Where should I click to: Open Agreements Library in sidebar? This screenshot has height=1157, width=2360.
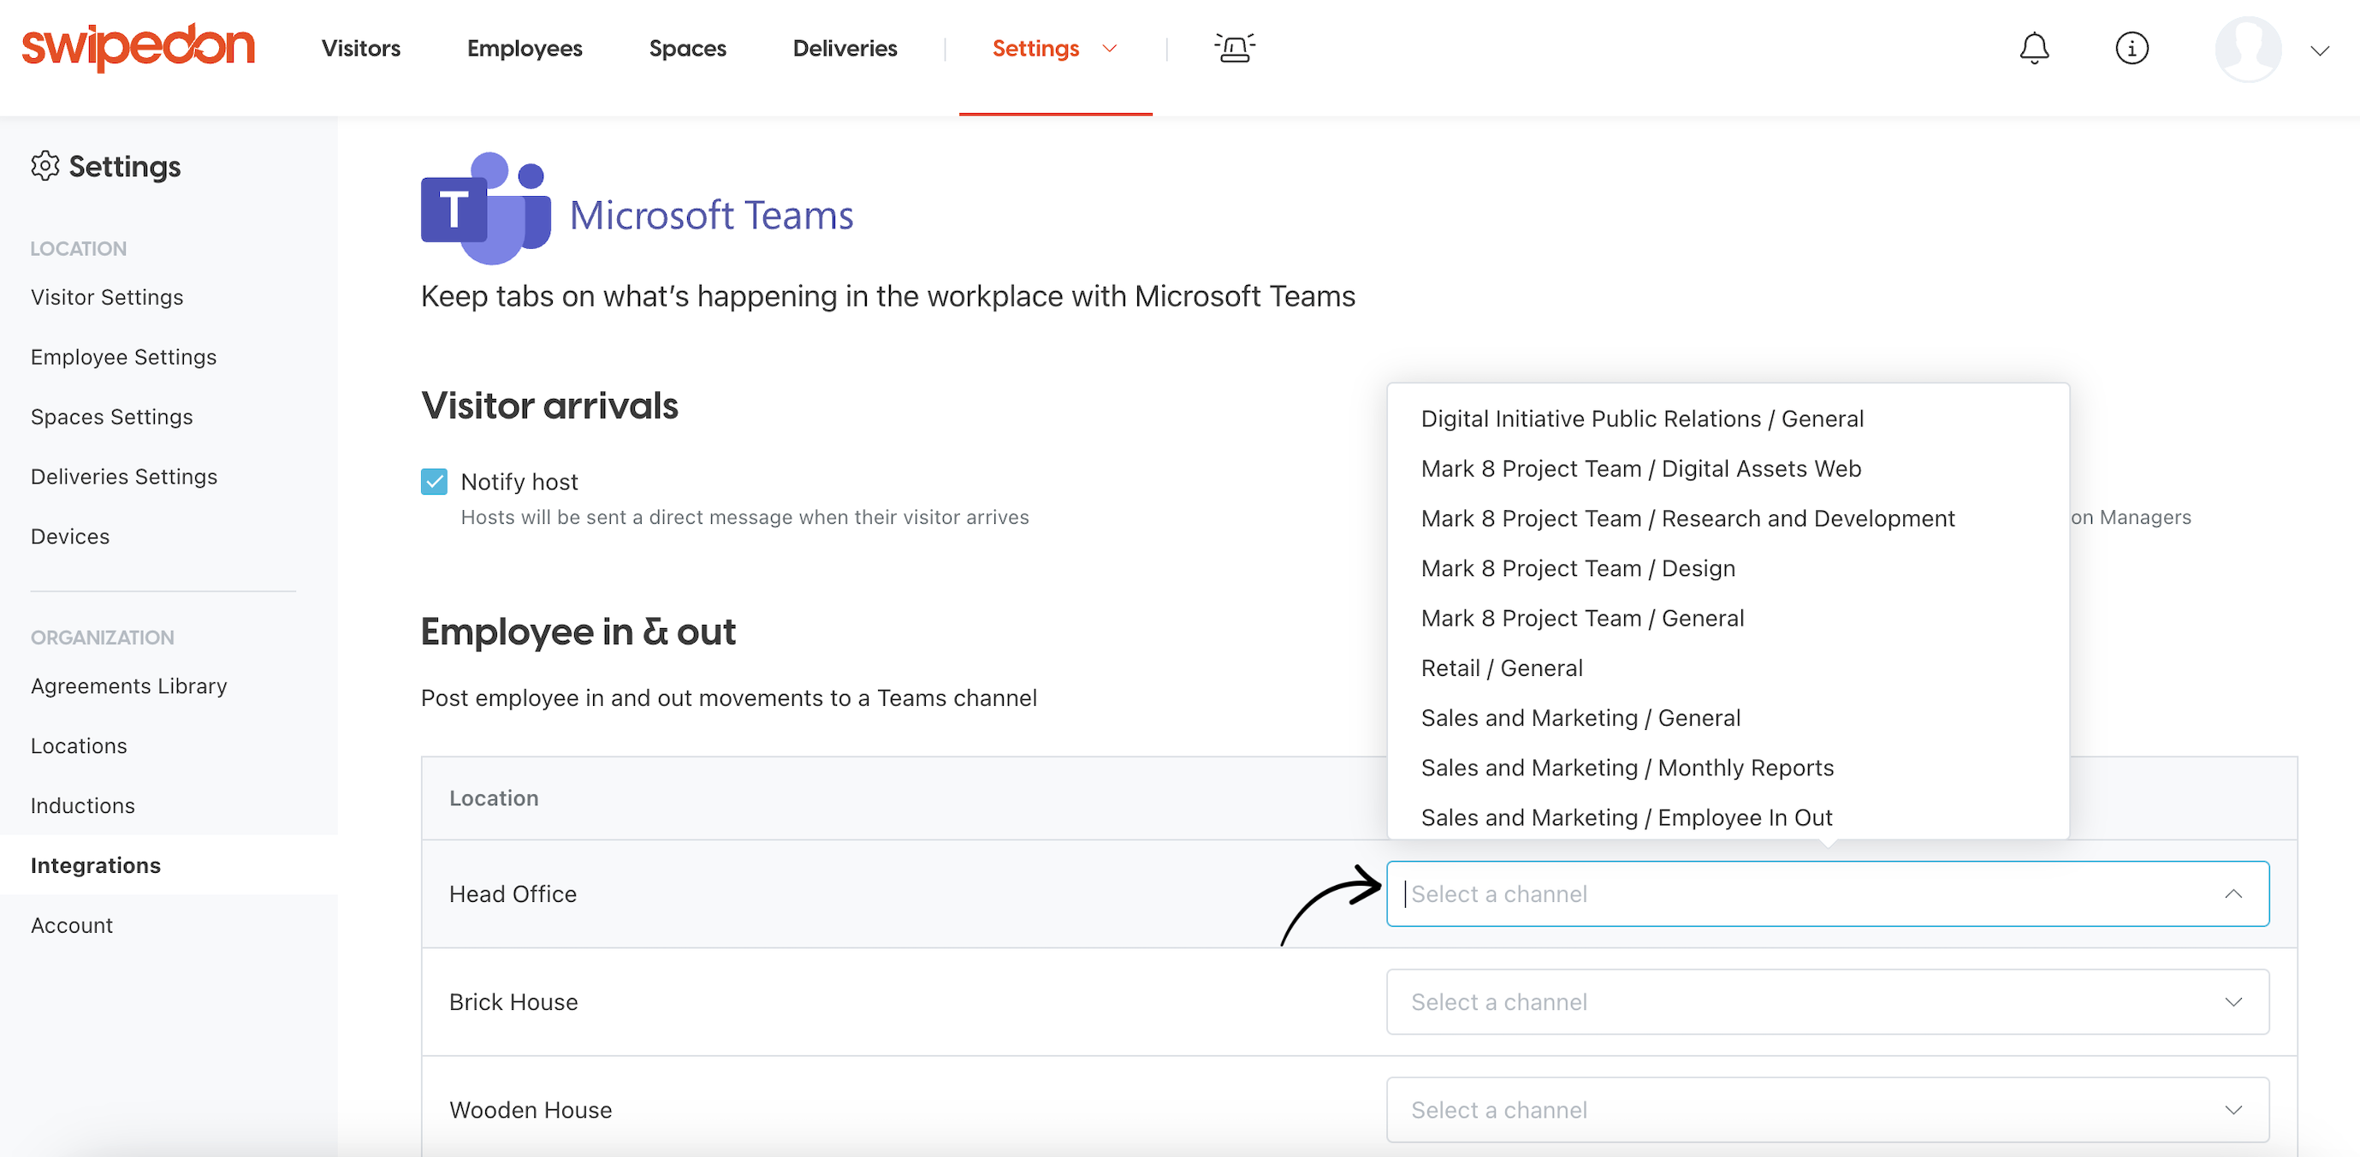129,686
